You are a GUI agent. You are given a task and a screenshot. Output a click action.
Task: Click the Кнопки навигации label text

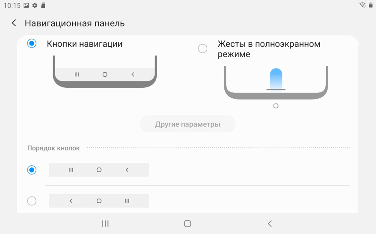click(x=84, y=44)
